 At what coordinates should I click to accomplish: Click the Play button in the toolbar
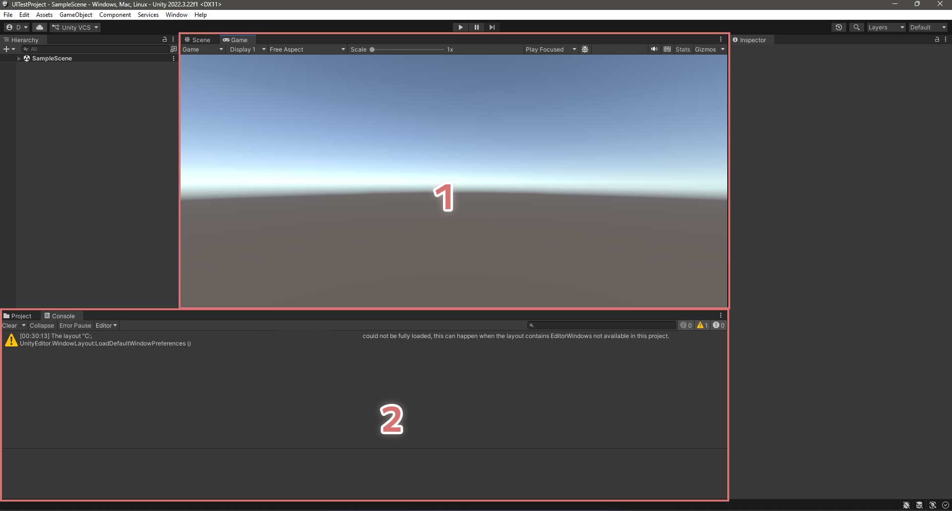[x=460, y=27]
